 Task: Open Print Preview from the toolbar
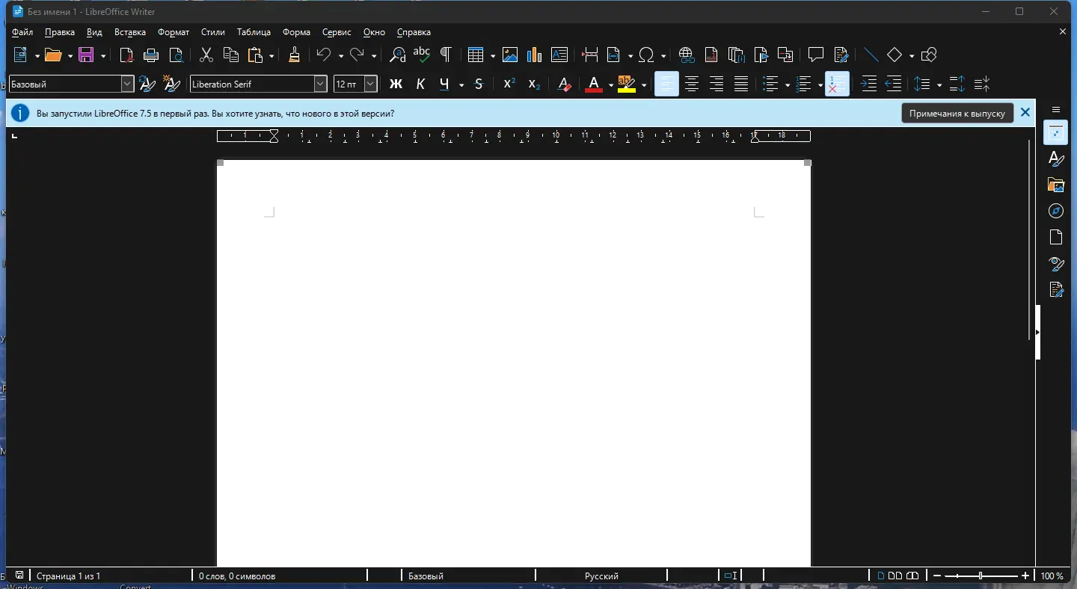[177, 55]
